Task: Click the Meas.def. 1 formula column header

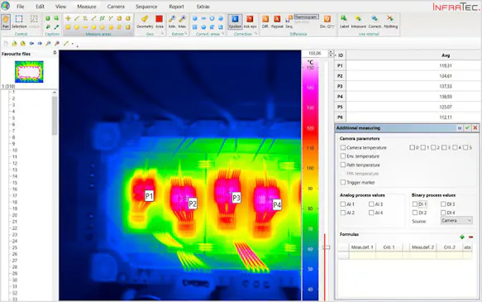Action: click(362, 247)
